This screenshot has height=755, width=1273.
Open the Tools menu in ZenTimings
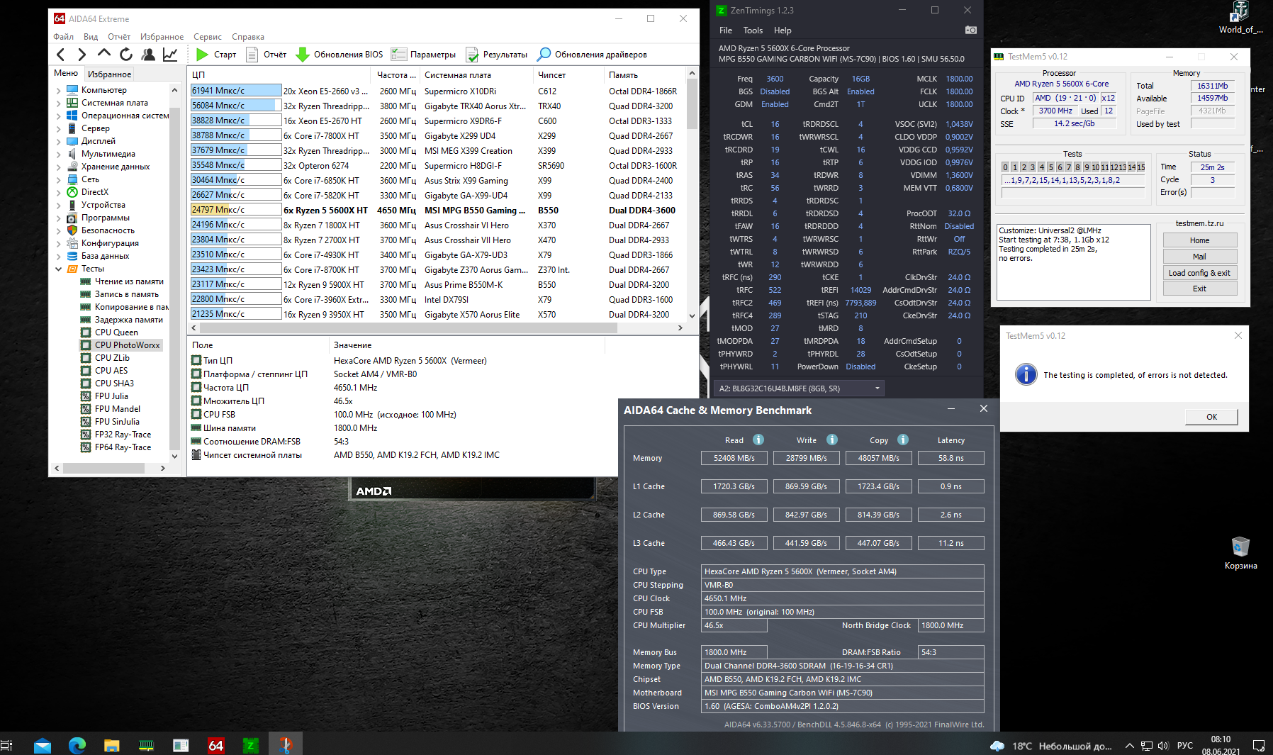point(753,30)
